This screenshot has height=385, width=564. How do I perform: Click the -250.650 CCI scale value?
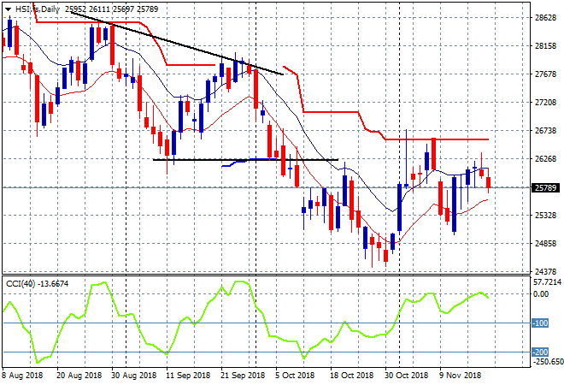[548, 362]
